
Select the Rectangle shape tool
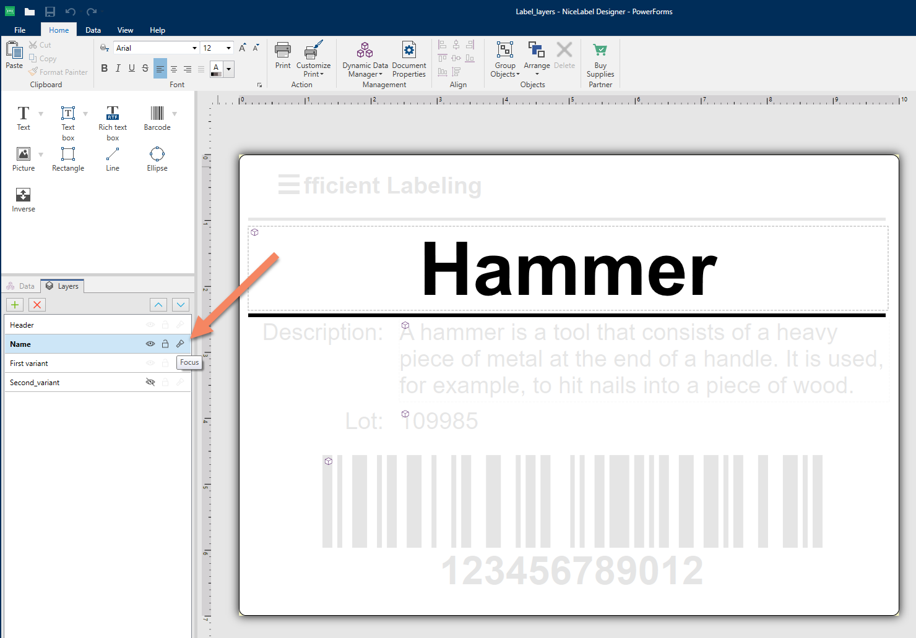pyautogui.click(x=68, y=159)
